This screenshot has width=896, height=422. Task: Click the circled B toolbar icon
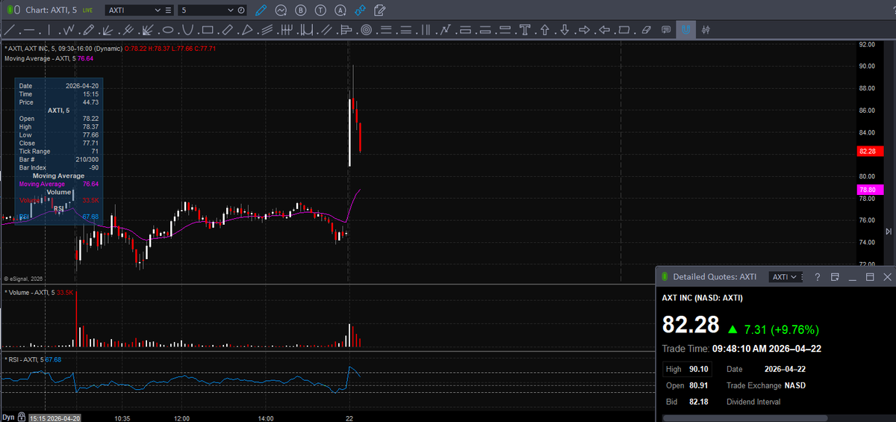[301, 10]
